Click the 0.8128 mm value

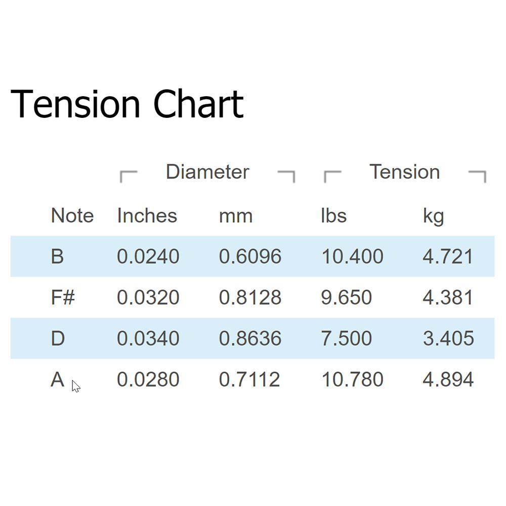tap(250, 297)
